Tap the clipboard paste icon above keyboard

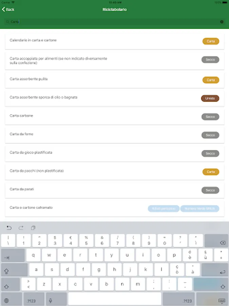point(33,227)
